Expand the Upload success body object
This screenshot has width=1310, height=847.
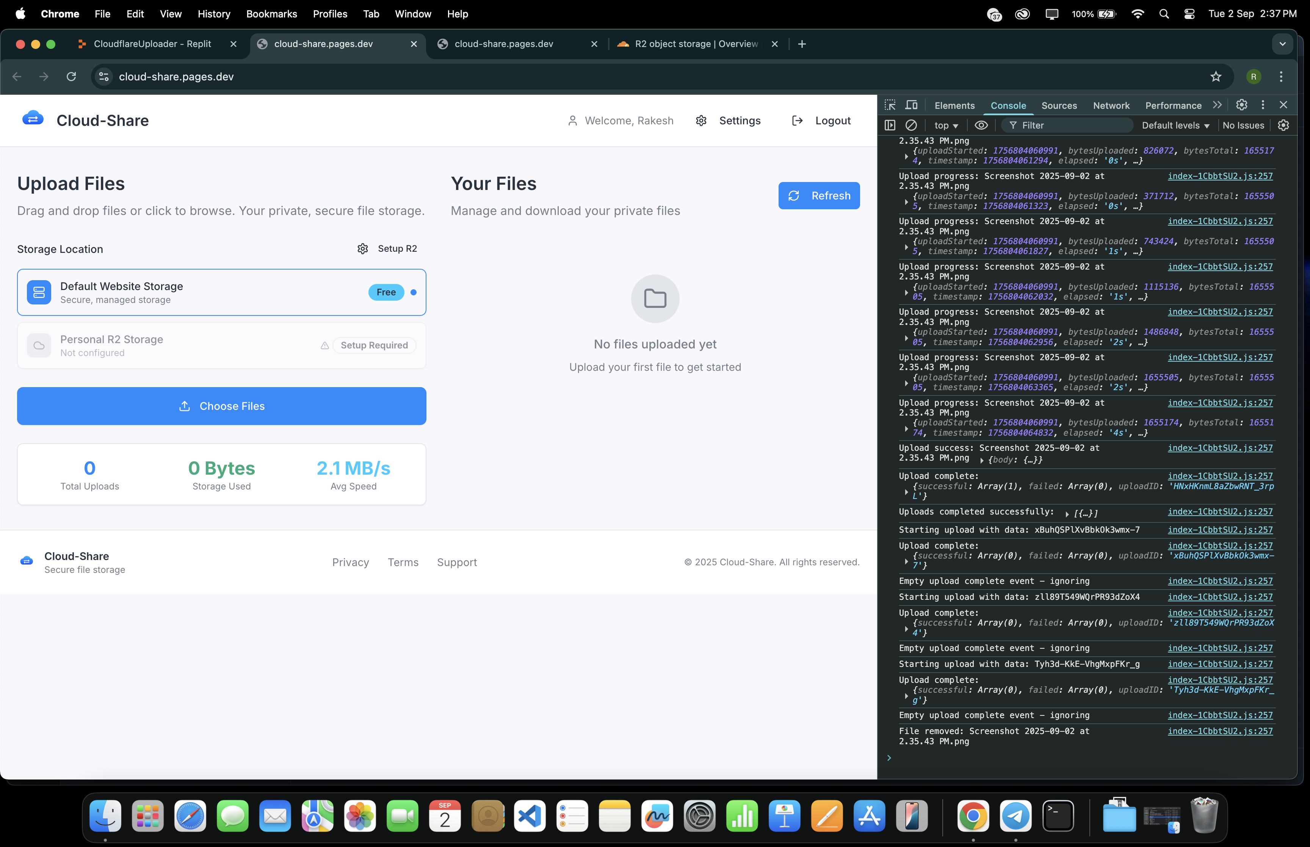(982, 460)
